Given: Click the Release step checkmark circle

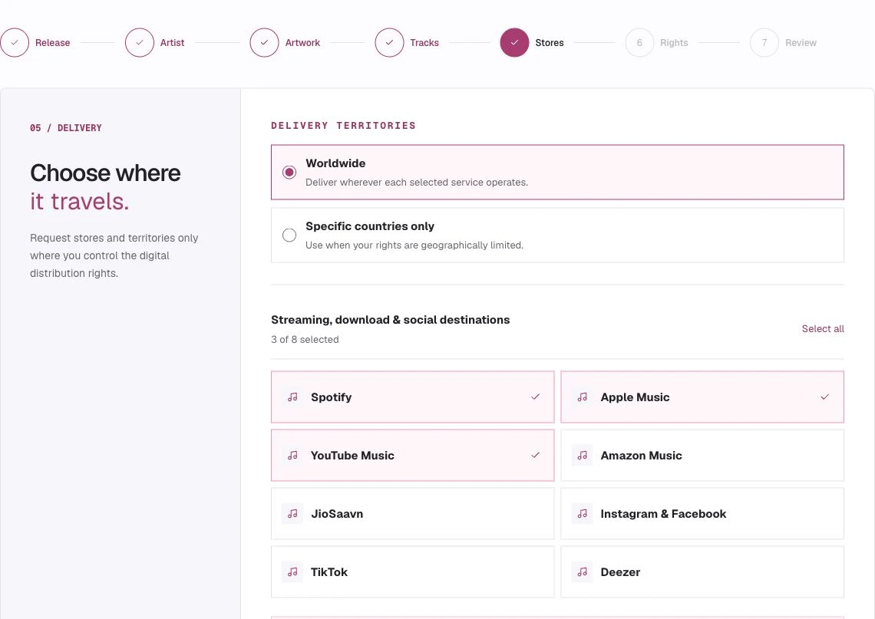Looking at the screenshot, I should coord(15,42).
